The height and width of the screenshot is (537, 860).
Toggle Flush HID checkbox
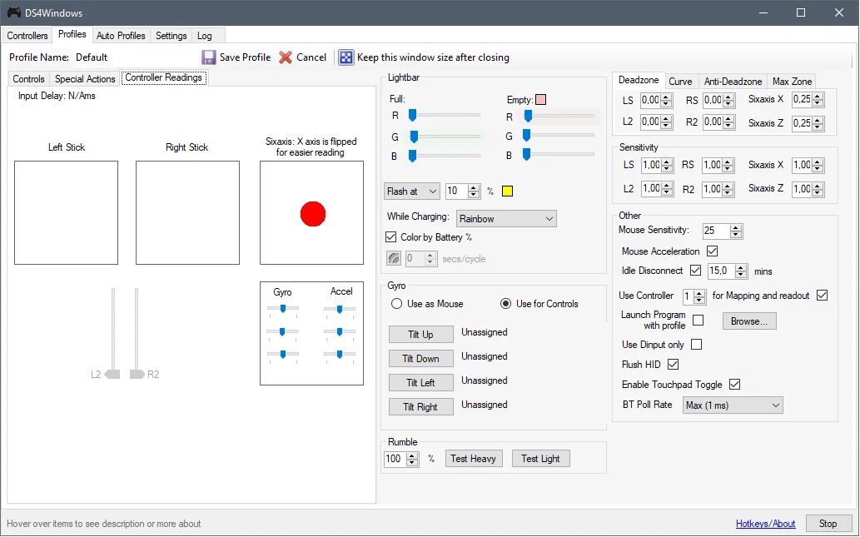tap(674, 364)
